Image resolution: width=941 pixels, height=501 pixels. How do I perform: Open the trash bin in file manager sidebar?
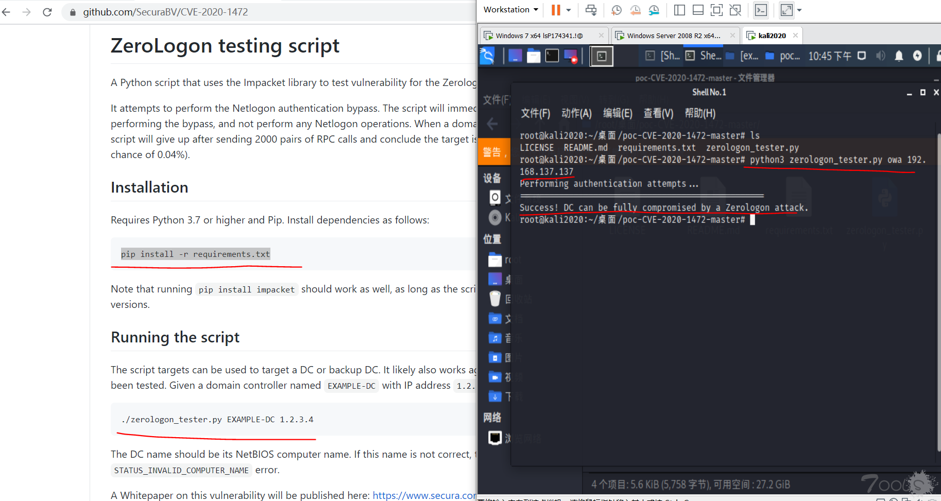pyautogui.click(x=495, y=299)
